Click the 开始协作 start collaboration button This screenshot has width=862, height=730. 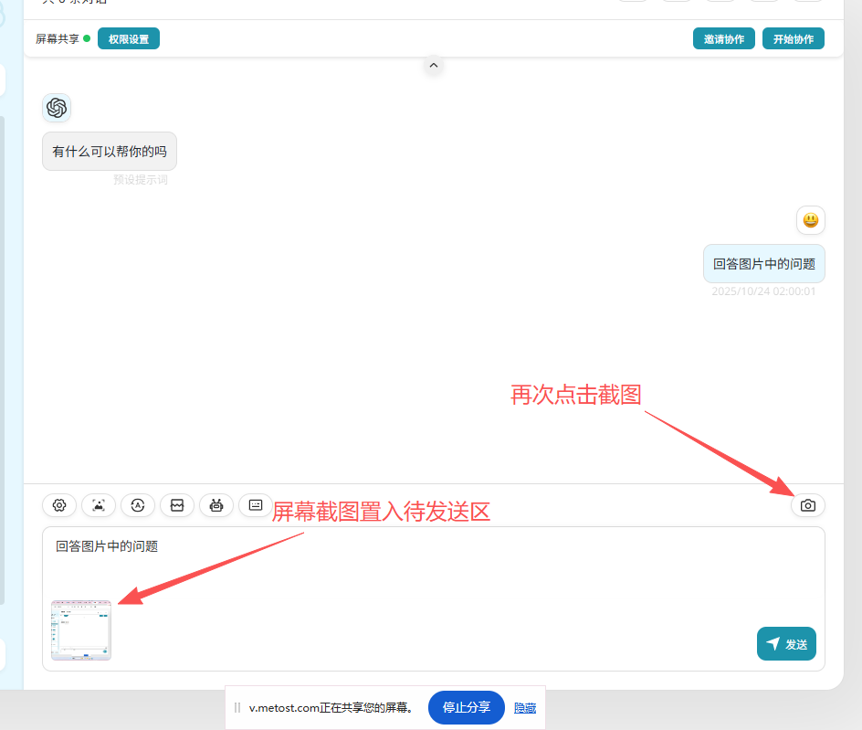793,39
